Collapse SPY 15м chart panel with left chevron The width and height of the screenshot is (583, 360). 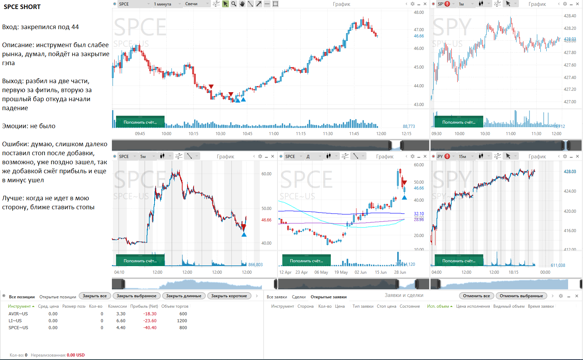[559, 156]
